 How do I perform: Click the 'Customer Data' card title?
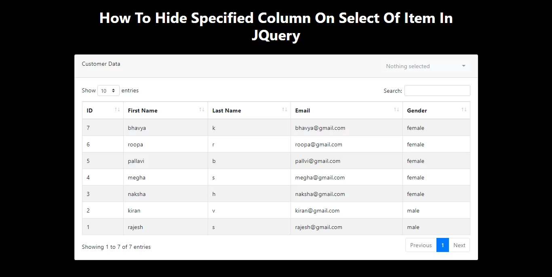tap(101, 64)
